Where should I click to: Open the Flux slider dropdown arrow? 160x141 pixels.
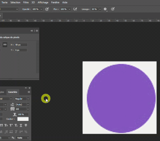[x=69, y=9]
